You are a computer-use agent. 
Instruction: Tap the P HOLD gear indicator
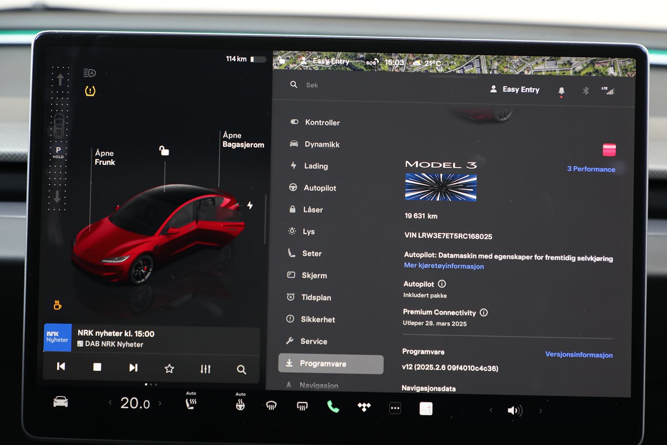click(58, 152)
